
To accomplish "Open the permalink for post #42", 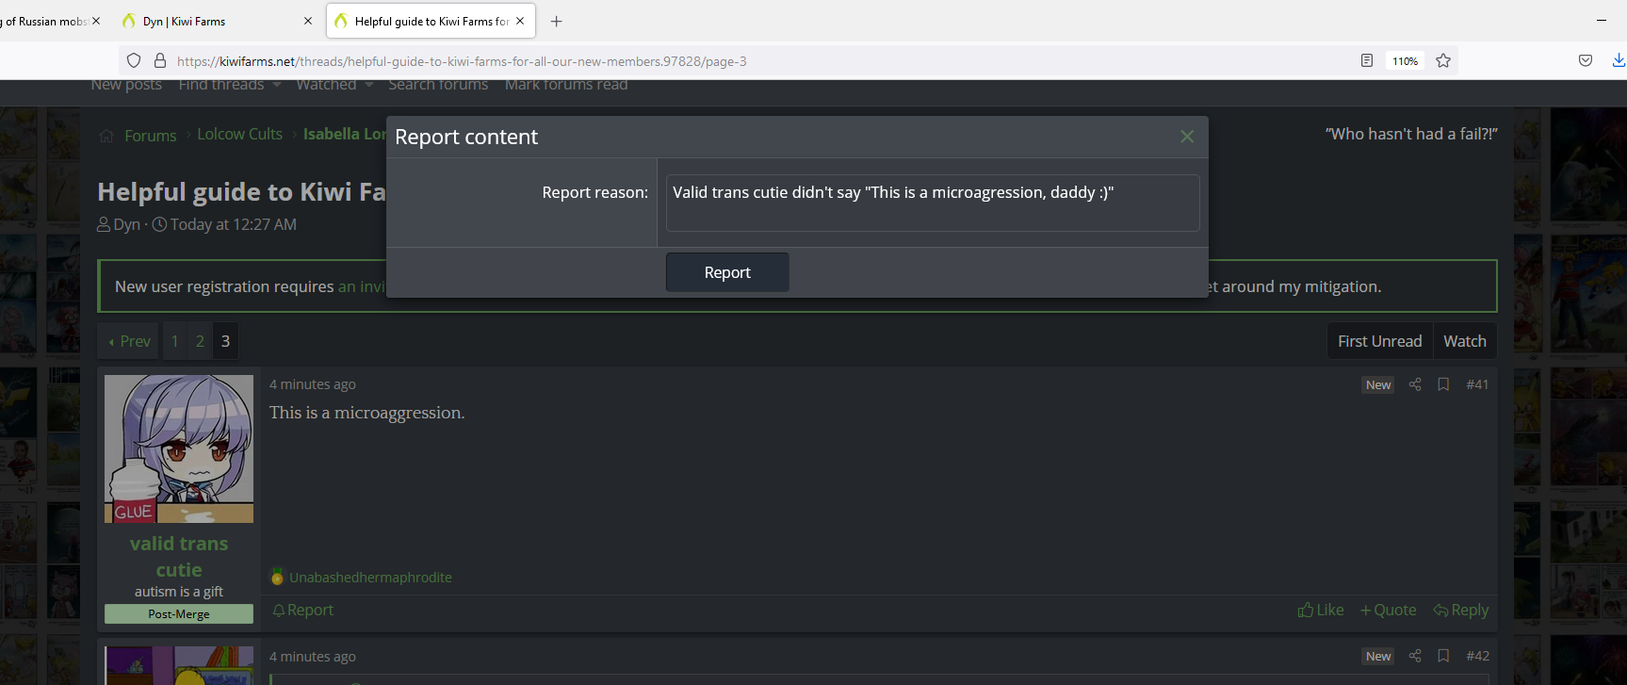I will (1477, 656).
